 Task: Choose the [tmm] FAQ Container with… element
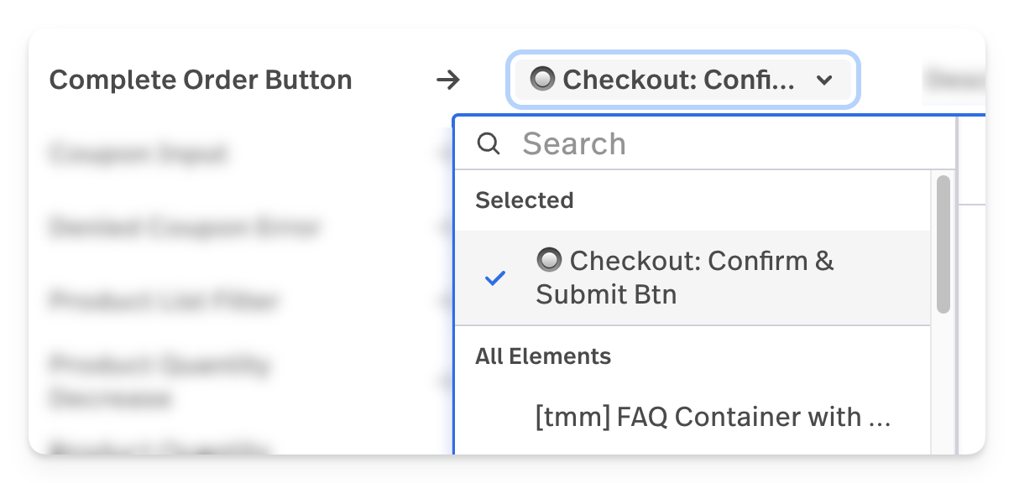[x=712, y=417]
